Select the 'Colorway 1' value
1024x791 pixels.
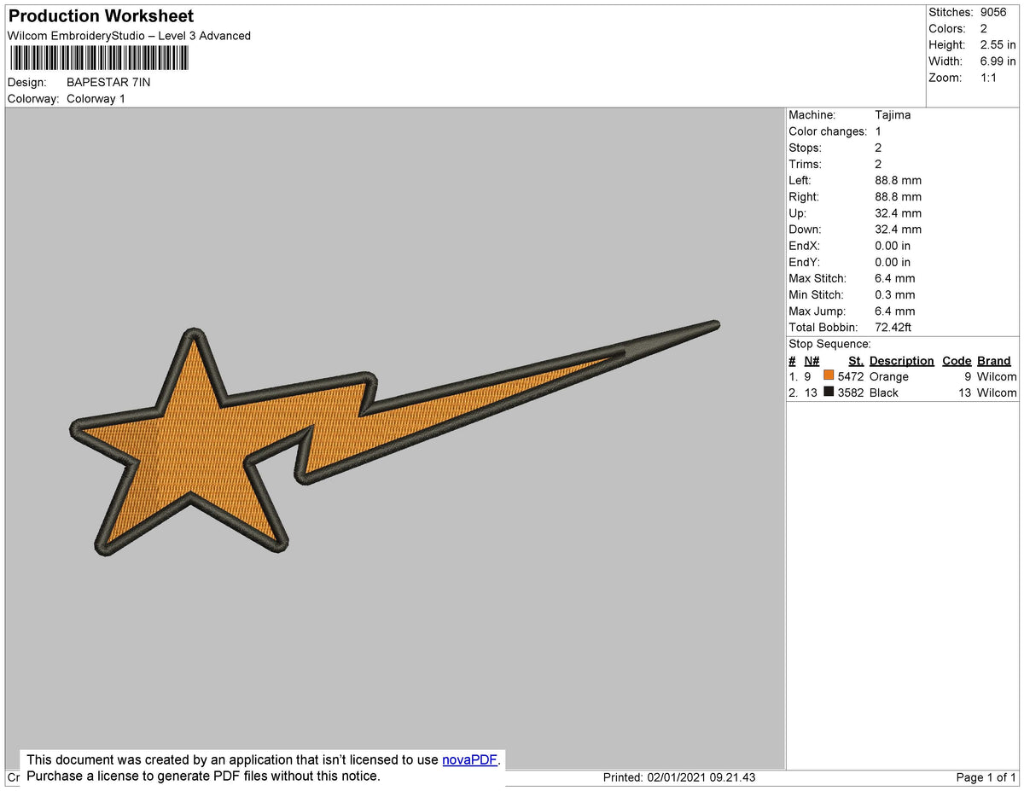click(96, 99)
